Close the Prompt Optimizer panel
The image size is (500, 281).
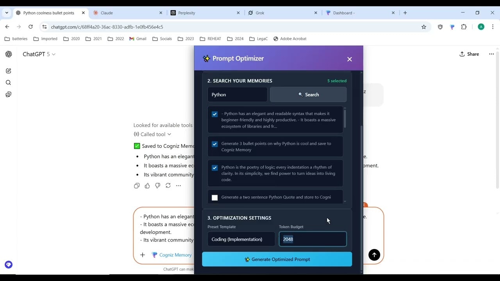[349, 59]
